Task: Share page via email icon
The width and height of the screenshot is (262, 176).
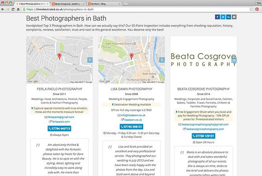Action: click(234, 17)
